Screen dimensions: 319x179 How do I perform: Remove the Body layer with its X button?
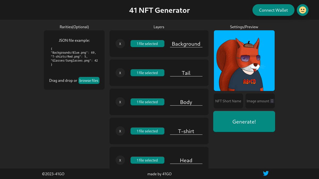pyautogui.click(x=120, y=102)
